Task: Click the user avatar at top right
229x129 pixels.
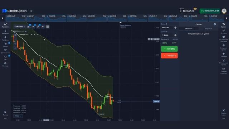Action: tap(224, 11)
